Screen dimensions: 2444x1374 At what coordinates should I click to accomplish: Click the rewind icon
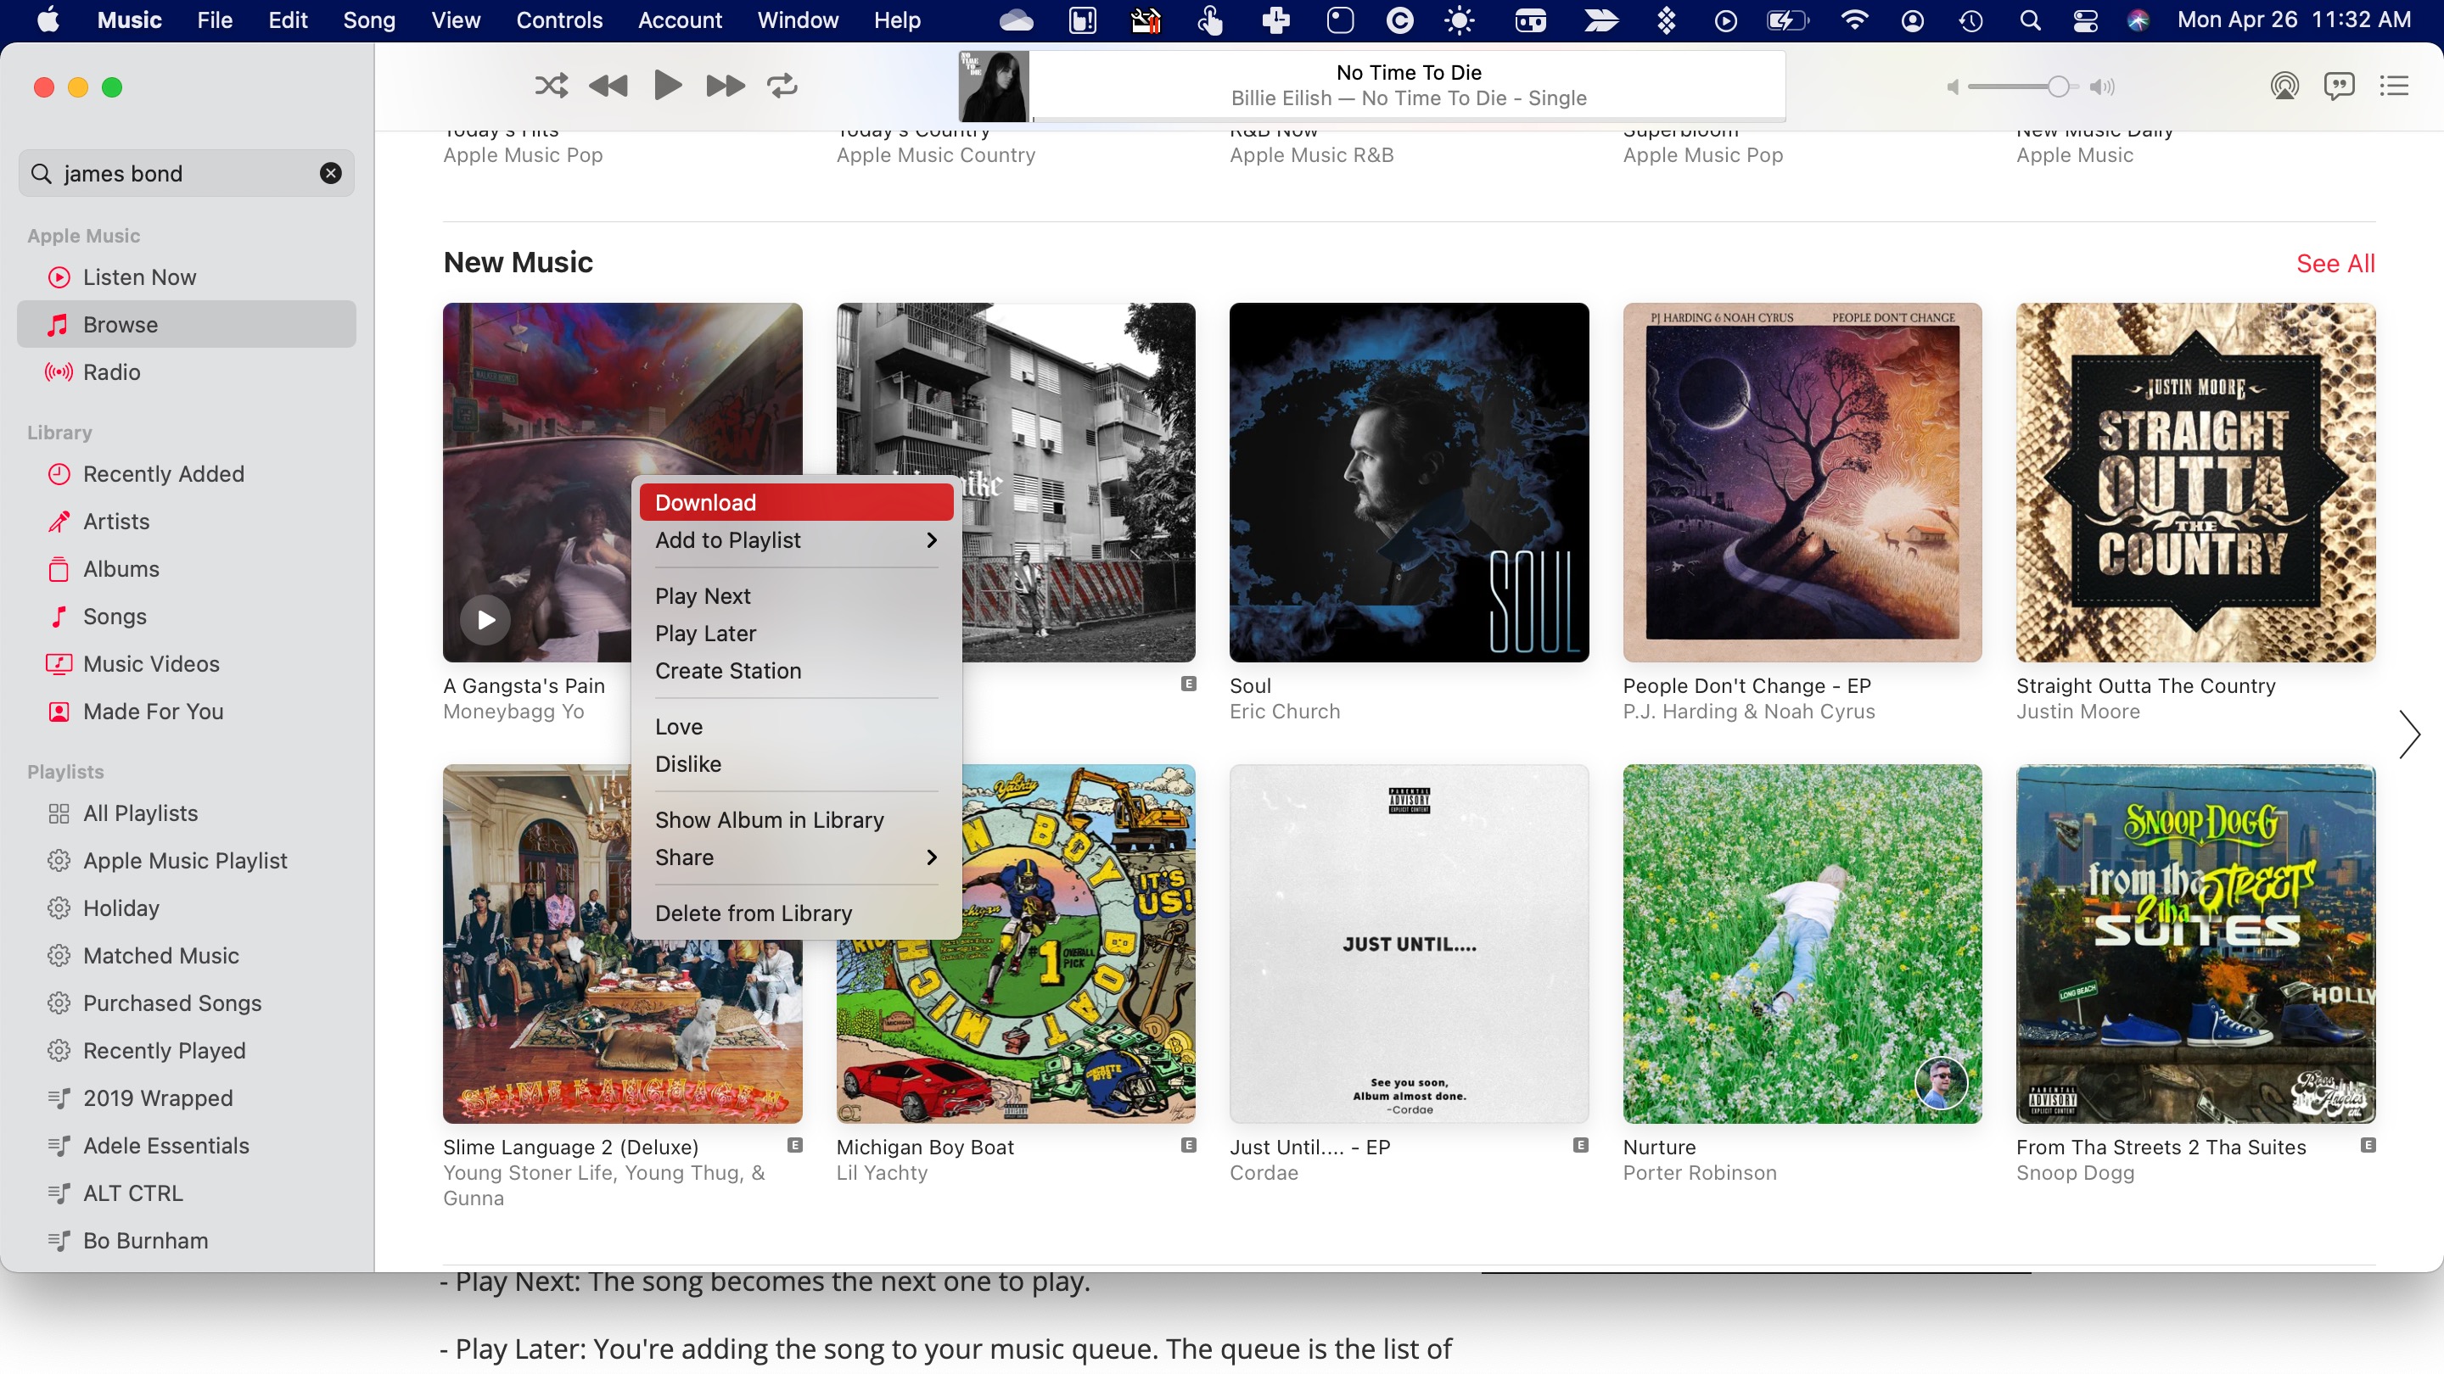pos(608,86)
